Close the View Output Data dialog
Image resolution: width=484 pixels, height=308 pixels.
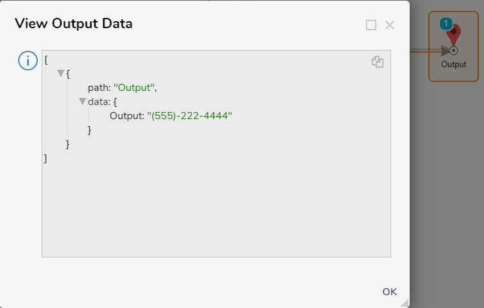click(x=390, y=25)
